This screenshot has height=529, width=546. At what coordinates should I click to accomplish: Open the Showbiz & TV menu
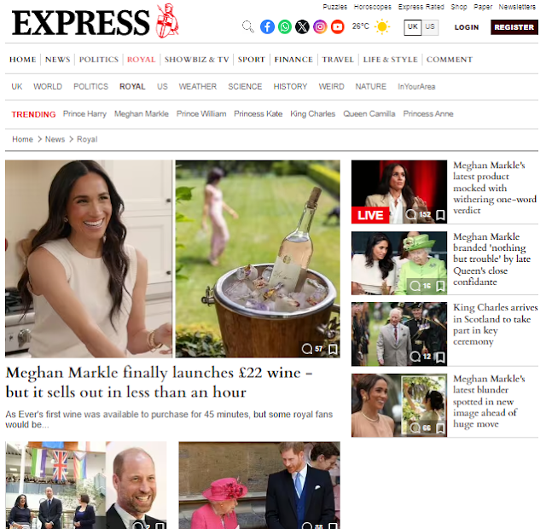pos(197,60)
